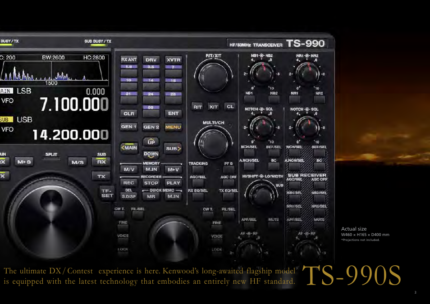Toggle noise reduction NR1 key

[295, 99]
